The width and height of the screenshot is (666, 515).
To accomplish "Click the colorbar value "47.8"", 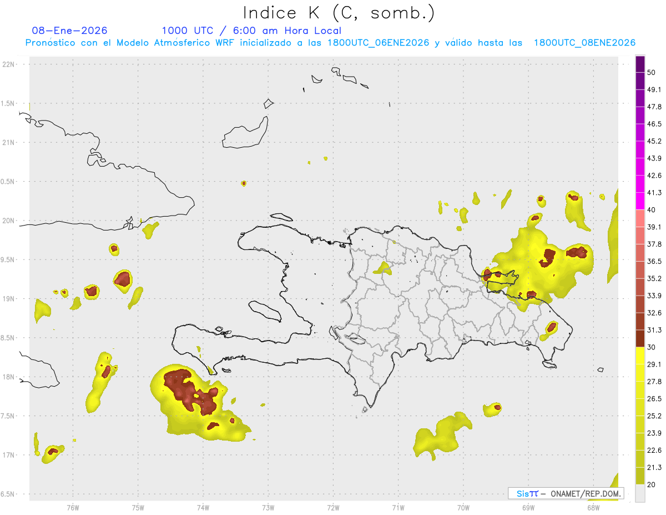I will 654,107.
